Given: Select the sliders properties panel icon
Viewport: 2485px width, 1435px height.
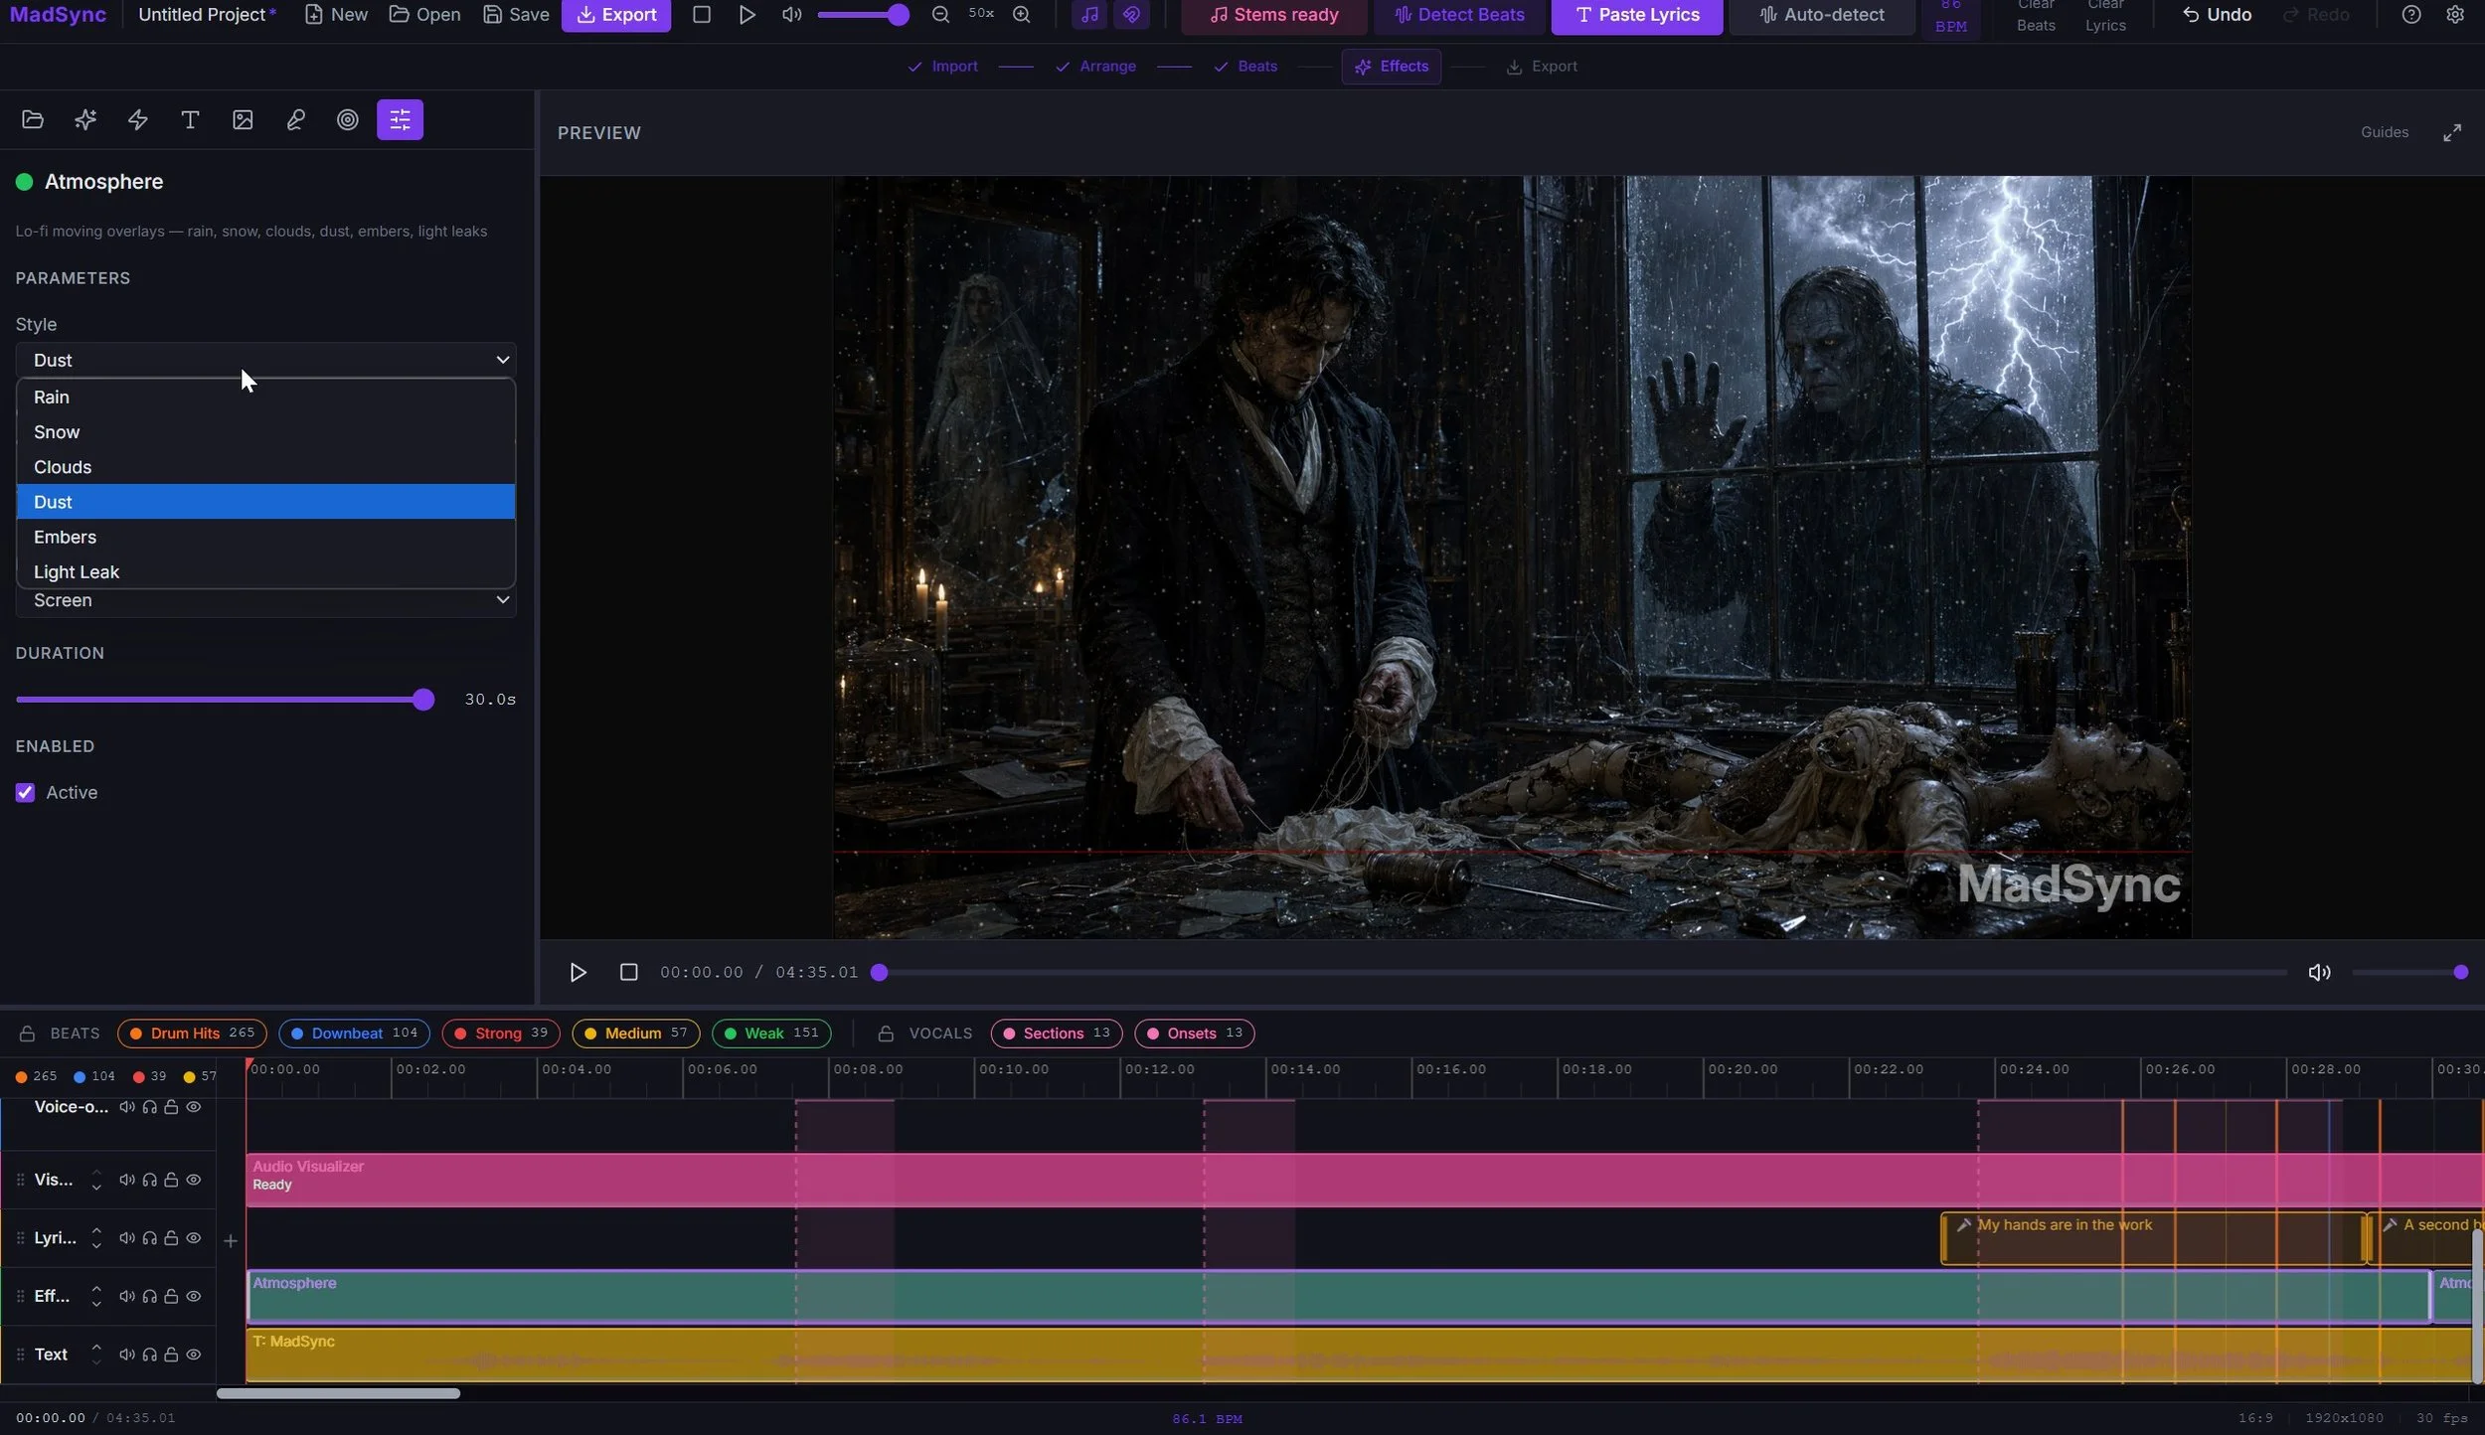Looking at the screenshot, I should coord(400,120).
